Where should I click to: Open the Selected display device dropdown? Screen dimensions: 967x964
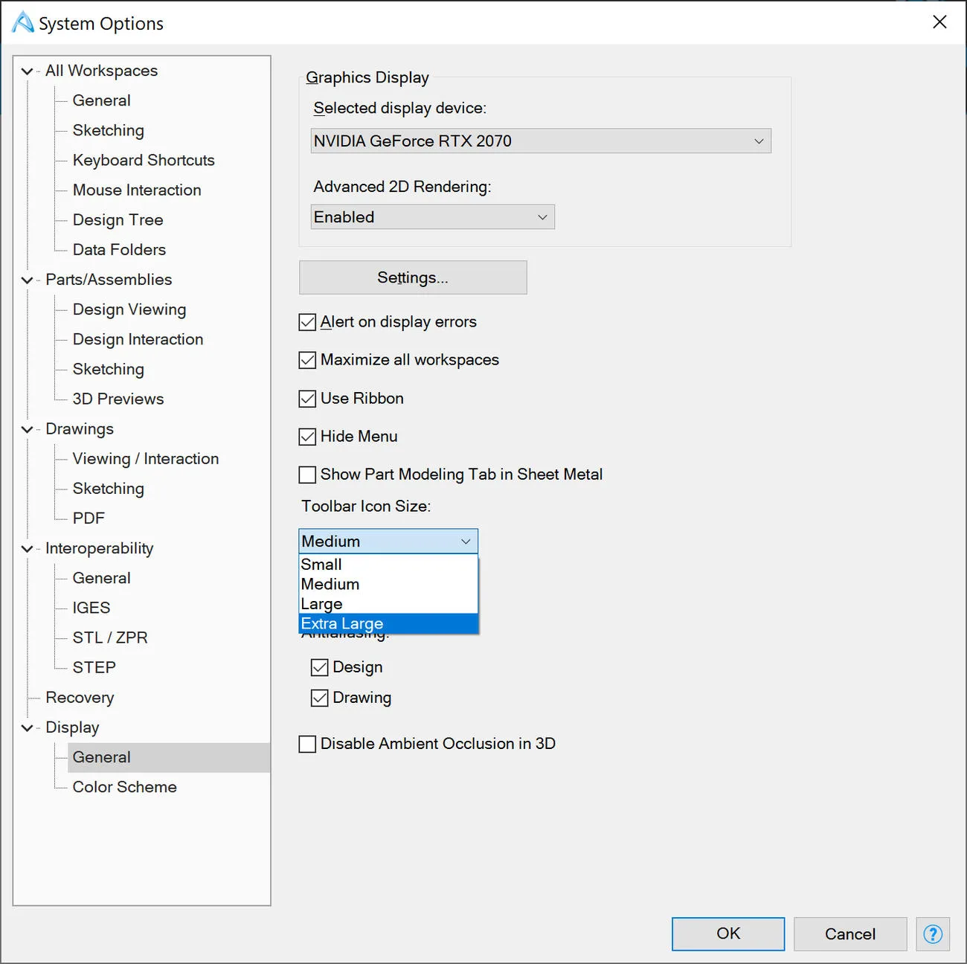coord(541,141)
